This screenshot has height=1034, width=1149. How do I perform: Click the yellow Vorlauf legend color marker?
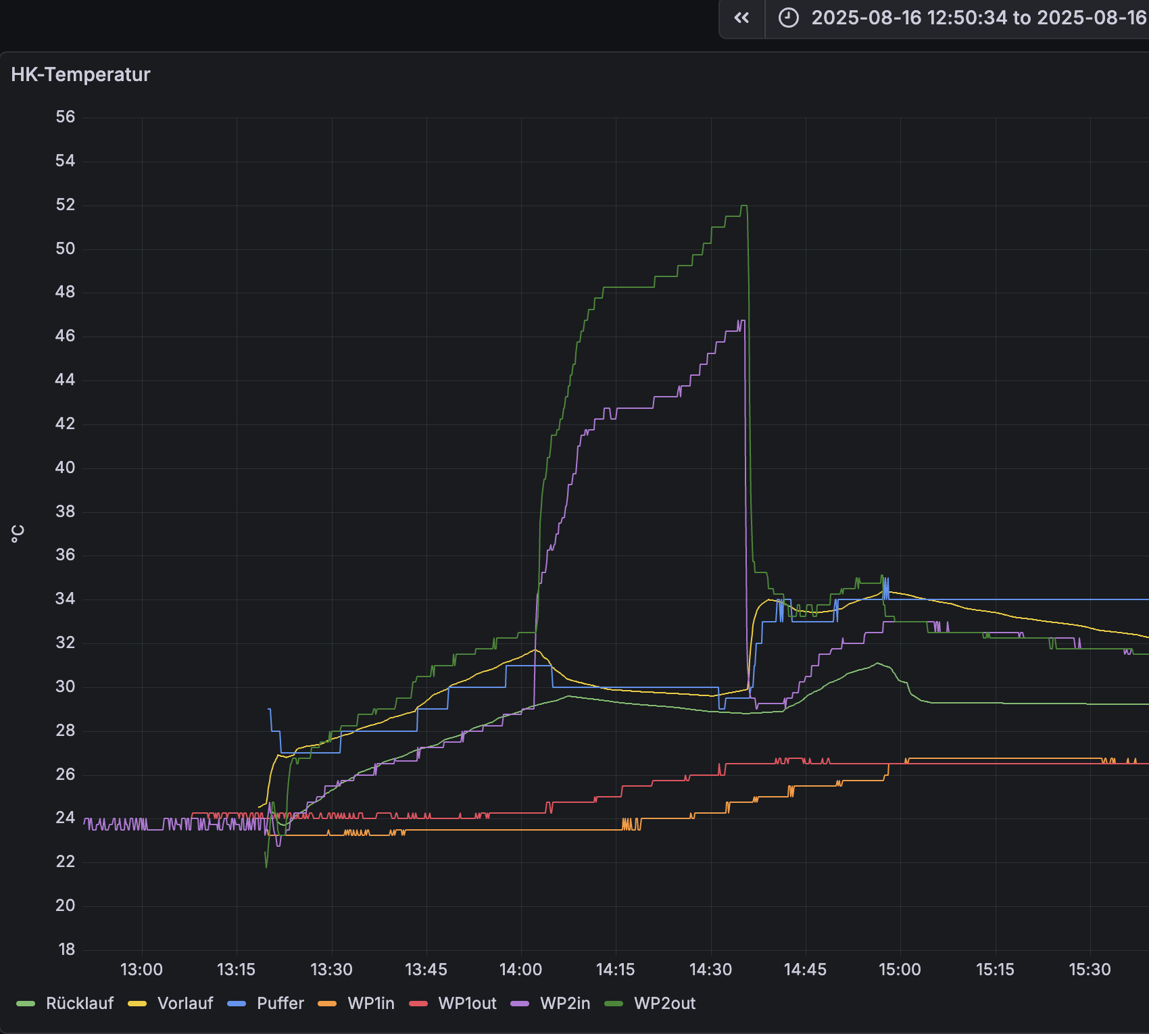click(x=137, y=1004)
